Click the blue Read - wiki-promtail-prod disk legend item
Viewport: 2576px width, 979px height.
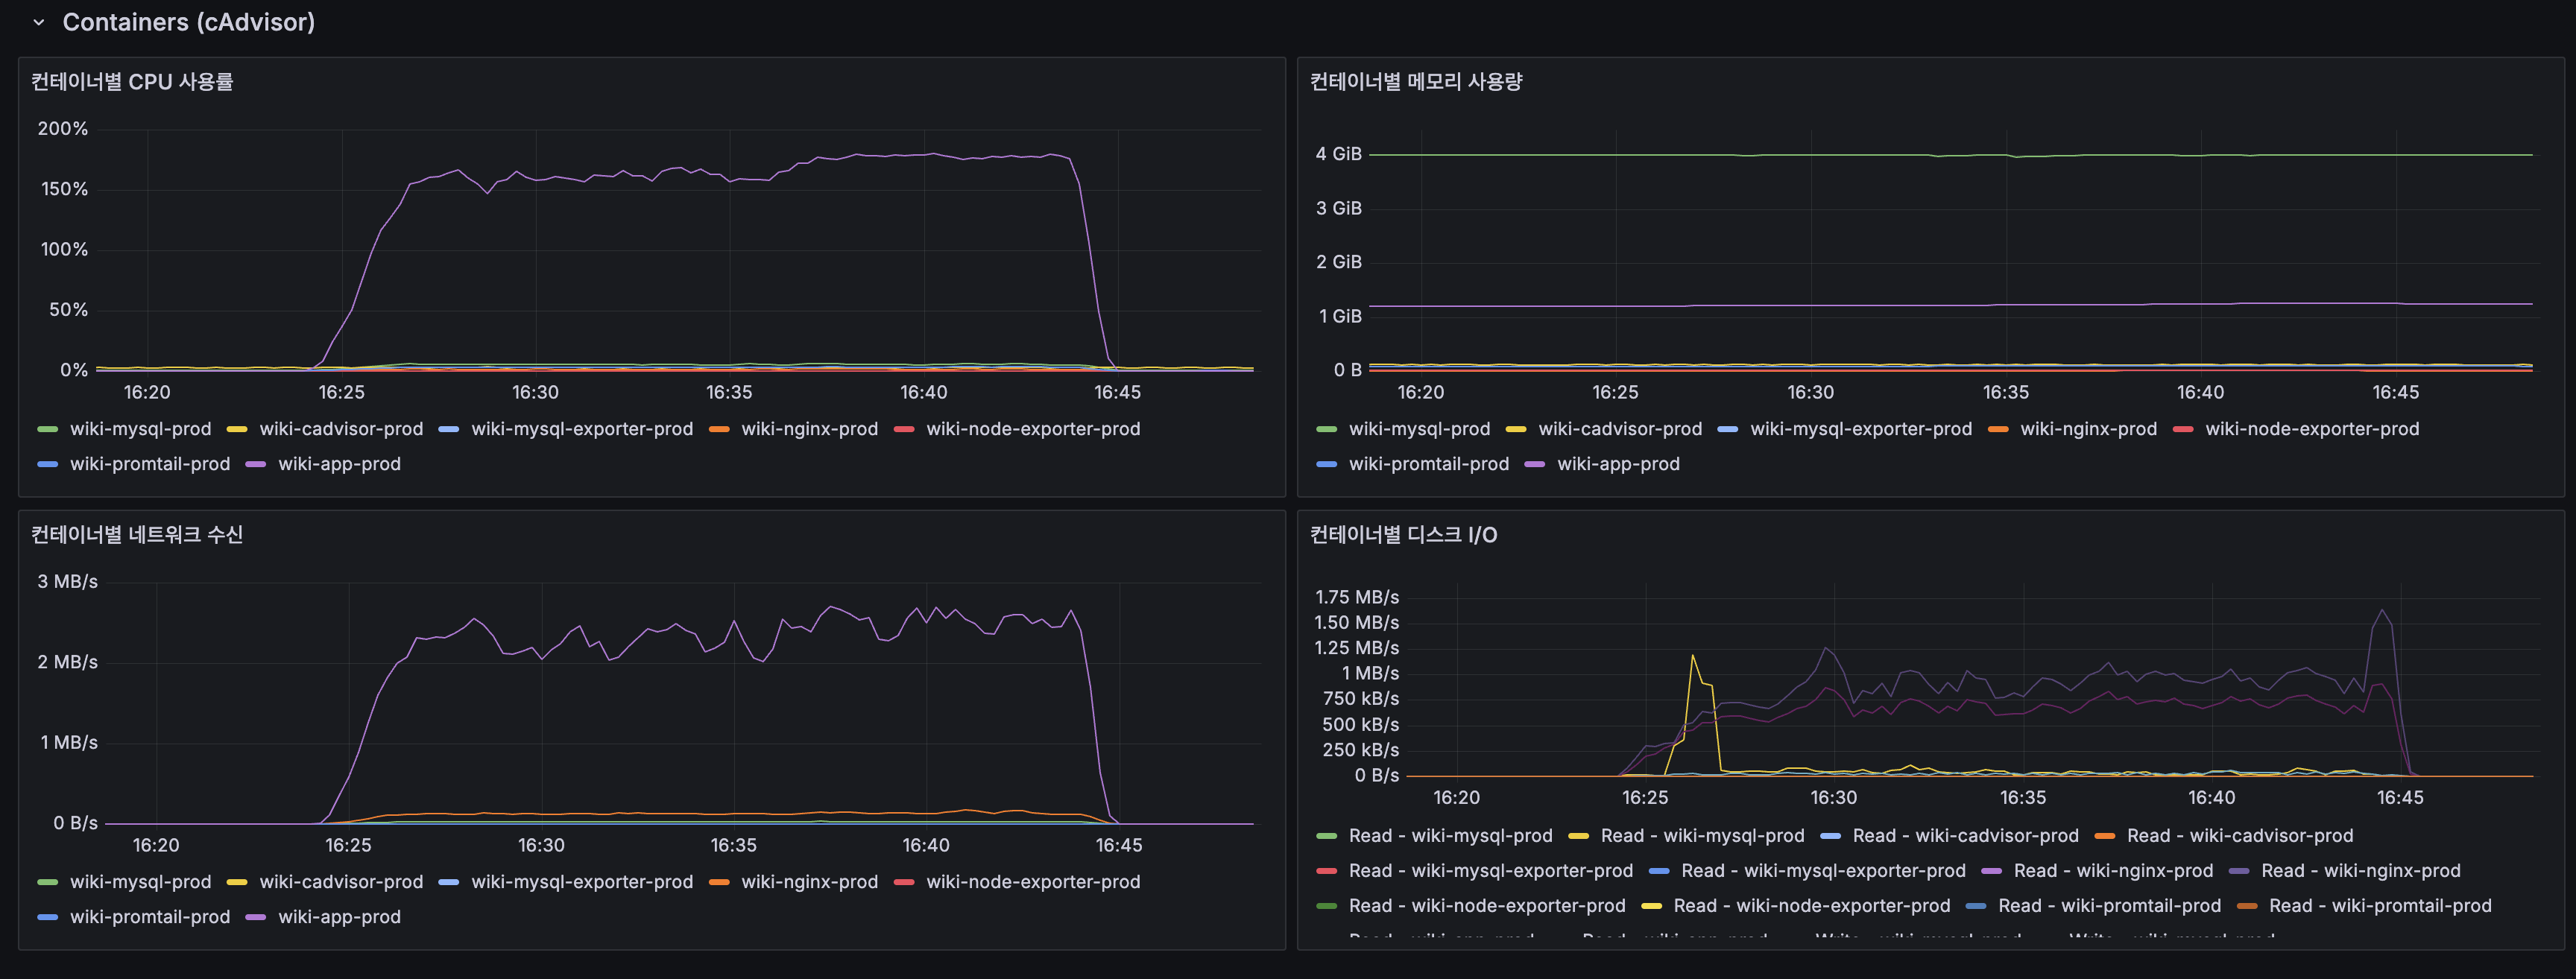pyautogui.click(x=2109, y=906)
